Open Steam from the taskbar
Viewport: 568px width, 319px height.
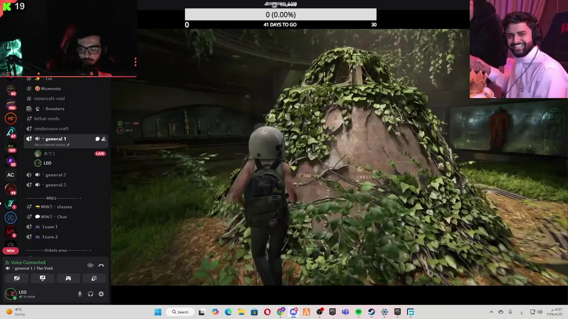pyautogui.click(x=371, y=312)
